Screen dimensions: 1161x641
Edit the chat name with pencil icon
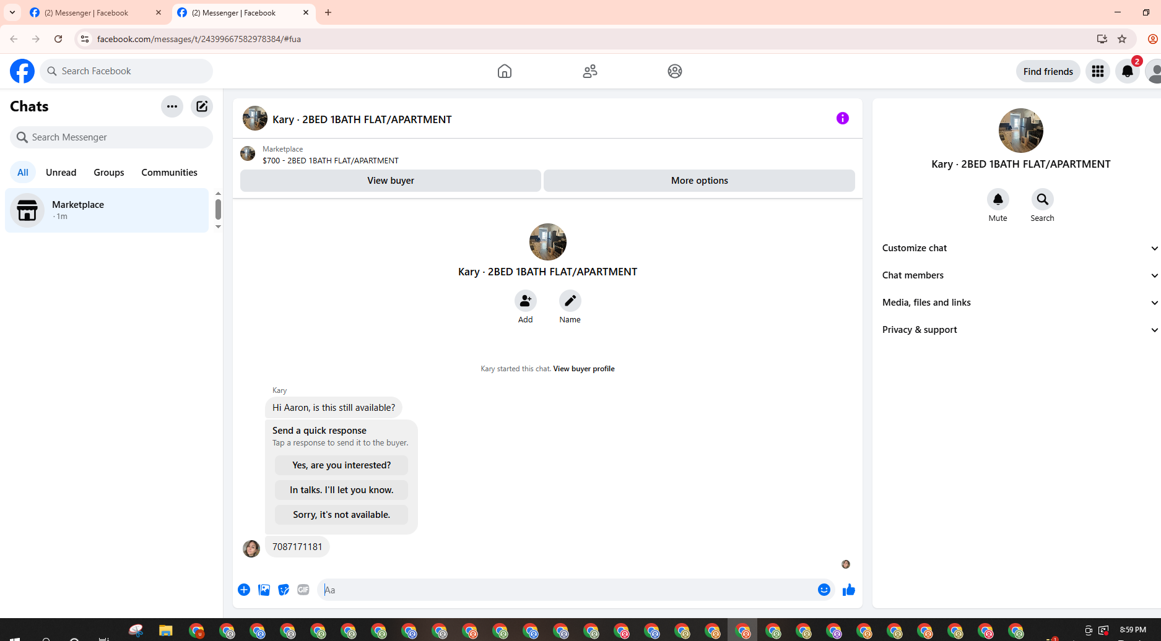point(570,301)
